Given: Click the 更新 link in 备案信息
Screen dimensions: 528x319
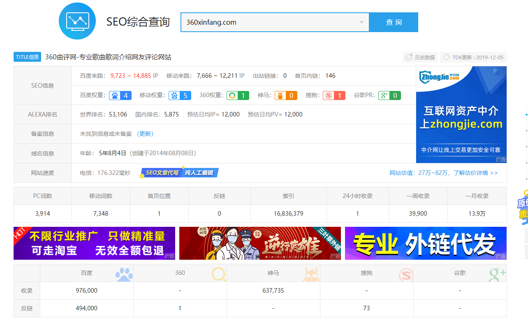Looking at the screenshot, I should pos(145,134).
